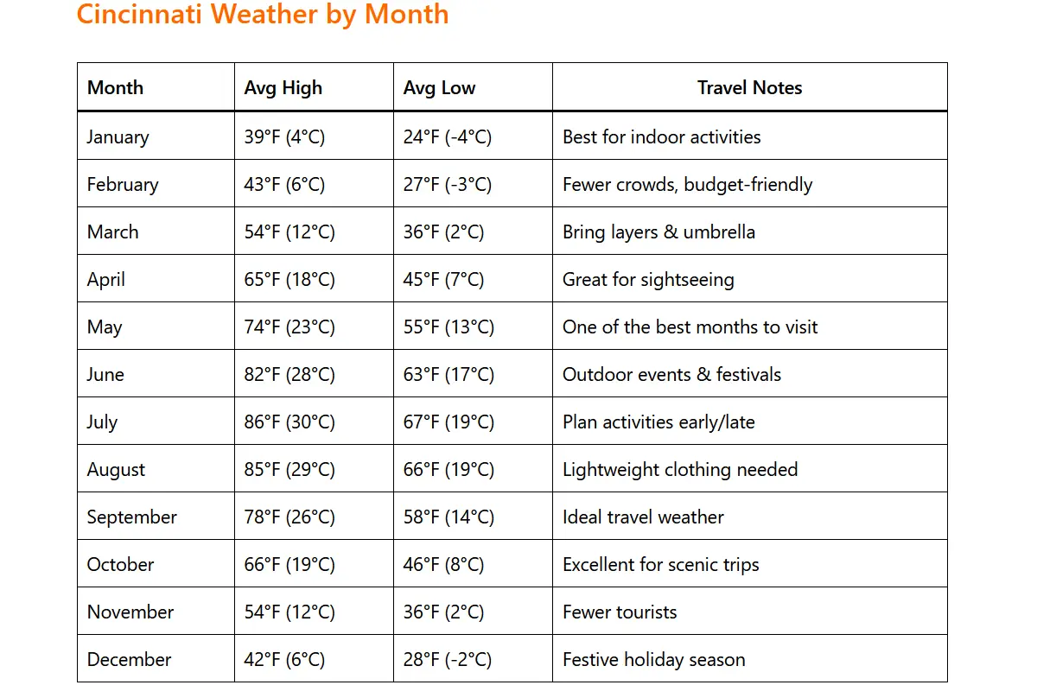Screen dimensions: 1037x685
Task: Select the November month cell
Action: tap(130, 612)
